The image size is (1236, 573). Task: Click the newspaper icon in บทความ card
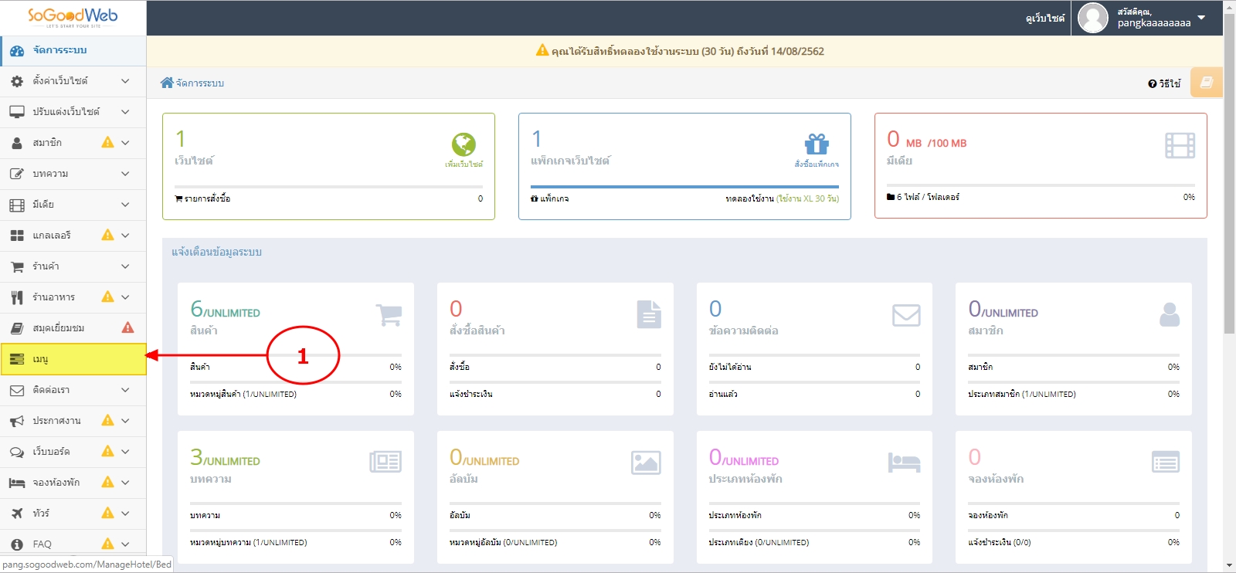pos(385,462)
